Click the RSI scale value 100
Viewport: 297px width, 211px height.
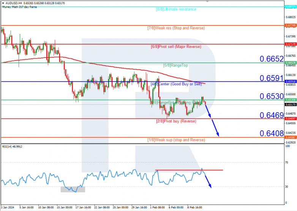pos(288,146)
